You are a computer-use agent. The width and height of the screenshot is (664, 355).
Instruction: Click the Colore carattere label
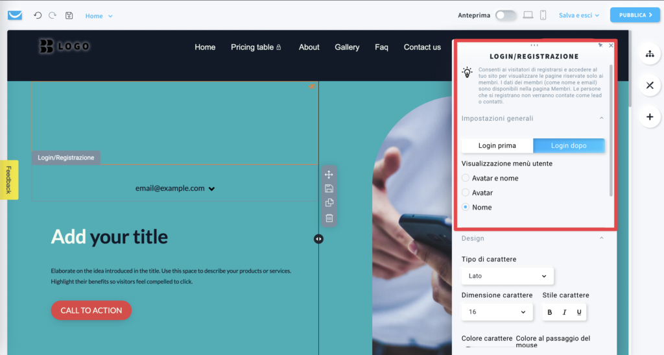coord(487,338)
